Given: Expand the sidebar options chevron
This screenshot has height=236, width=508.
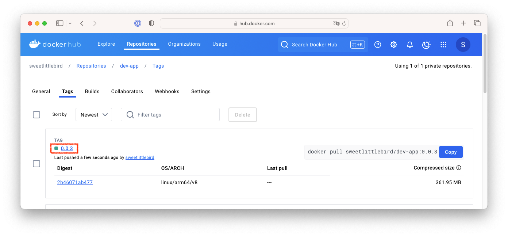Looking at the screenshot, I should pos(70,23).
